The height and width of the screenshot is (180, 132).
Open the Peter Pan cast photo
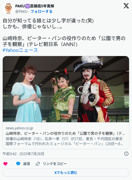pyautogui.click(x=66, y=89)
